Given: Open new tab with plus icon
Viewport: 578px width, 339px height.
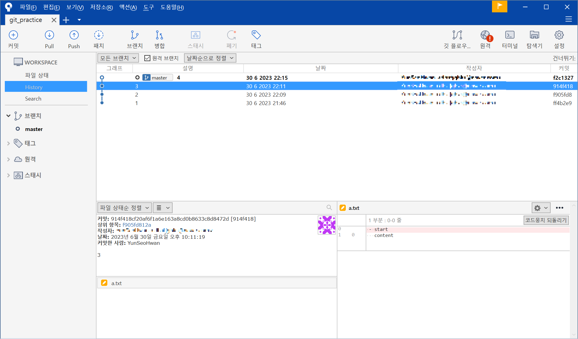Looking at the screenshot, I should click(66, 20).
